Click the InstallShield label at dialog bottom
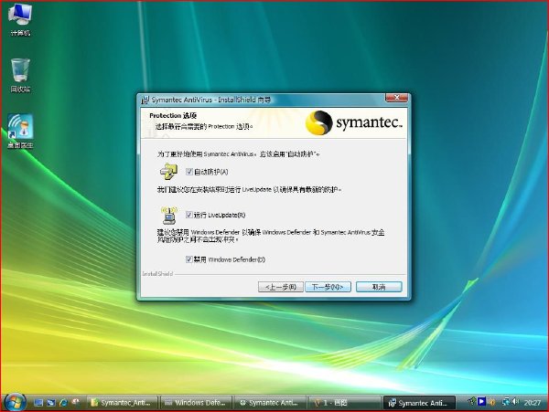Image resolution: width=549 pixels, height=412 pixels. coord(157,274)
